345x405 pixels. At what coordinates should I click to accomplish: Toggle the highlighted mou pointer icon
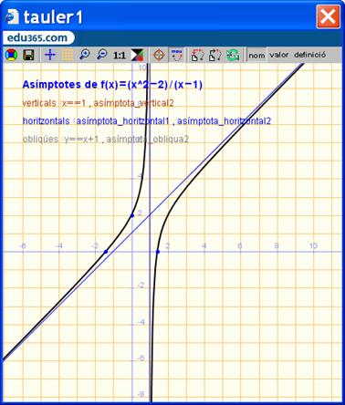[x=177, y=55]
